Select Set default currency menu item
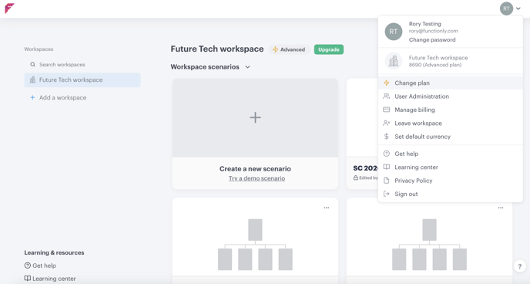Viewport: 530px width, 284px height. (x=450, y=137)
